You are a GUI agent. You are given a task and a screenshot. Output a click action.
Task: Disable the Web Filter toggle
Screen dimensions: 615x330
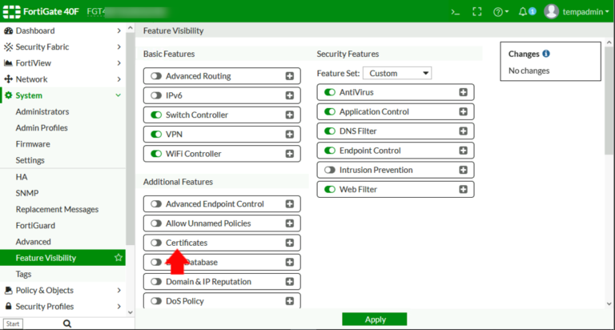click(330, 189)
